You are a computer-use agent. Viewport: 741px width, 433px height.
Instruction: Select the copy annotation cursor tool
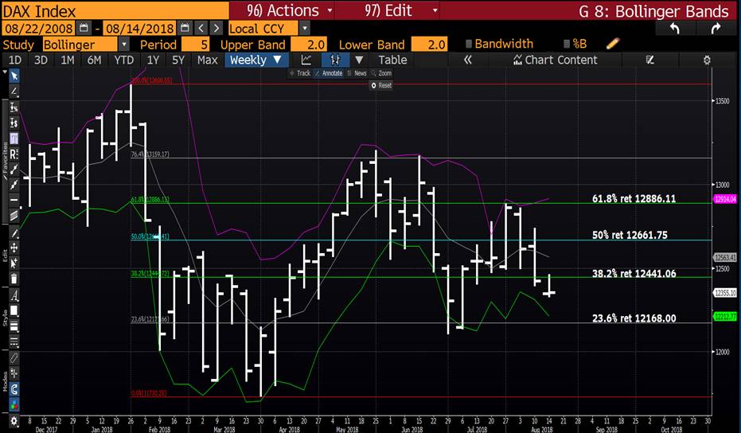(14, 263)
